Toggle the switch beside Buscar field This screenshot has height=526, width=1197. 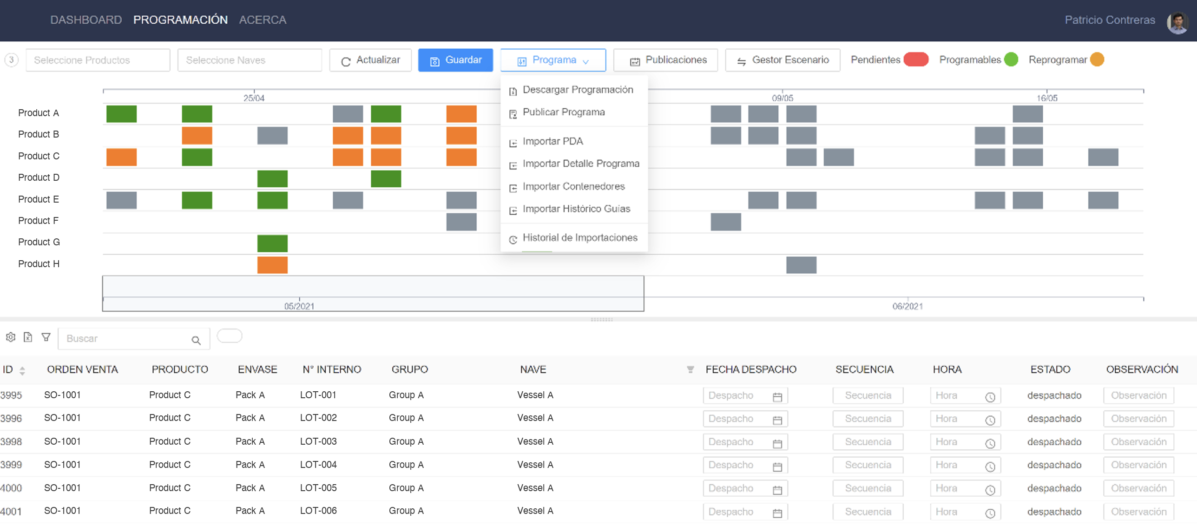point(230,335)
